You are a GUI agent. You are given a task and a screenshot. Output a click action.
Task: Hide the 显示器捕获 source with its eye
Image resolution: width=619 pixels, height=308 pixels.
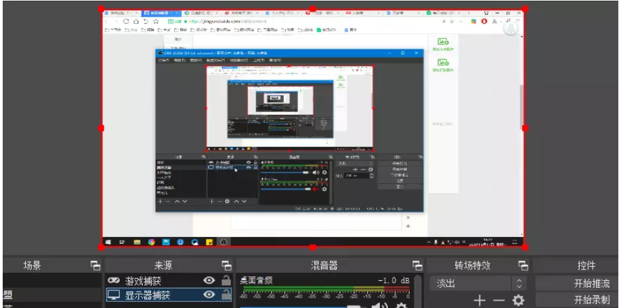(x=209, y=294)
